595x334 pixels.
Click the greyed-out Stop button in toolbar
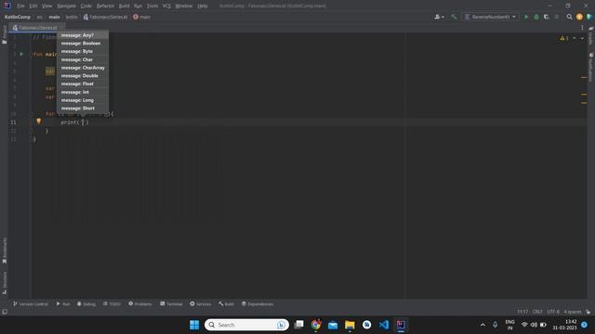557,17
